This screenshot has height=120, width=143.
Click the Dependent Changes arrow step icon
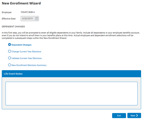[x=9, y=44]
